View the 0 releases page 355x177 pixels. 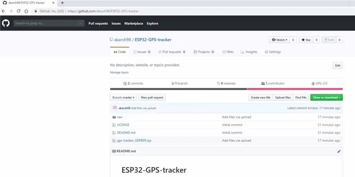226,83
